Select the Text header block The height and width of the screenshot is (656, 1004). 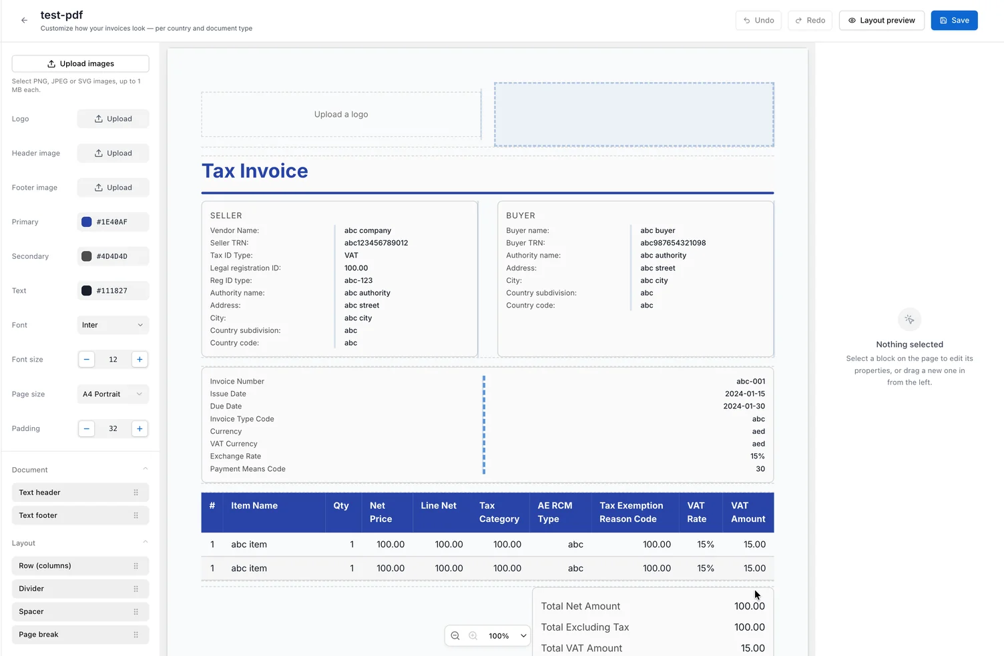pyautogui.click(x=80, y=493)
